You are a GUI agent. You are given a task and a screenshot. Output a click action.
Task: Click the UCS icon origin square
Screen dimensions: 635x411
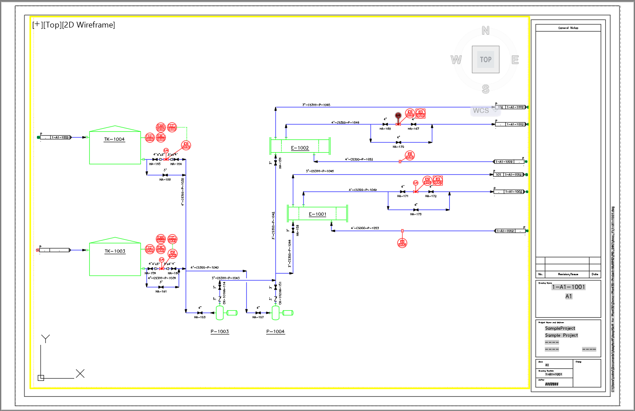point(41,378)
